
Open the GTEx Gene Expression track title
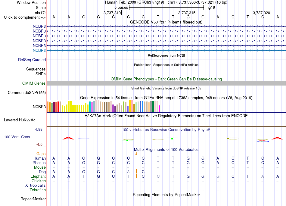pos(166,98)
